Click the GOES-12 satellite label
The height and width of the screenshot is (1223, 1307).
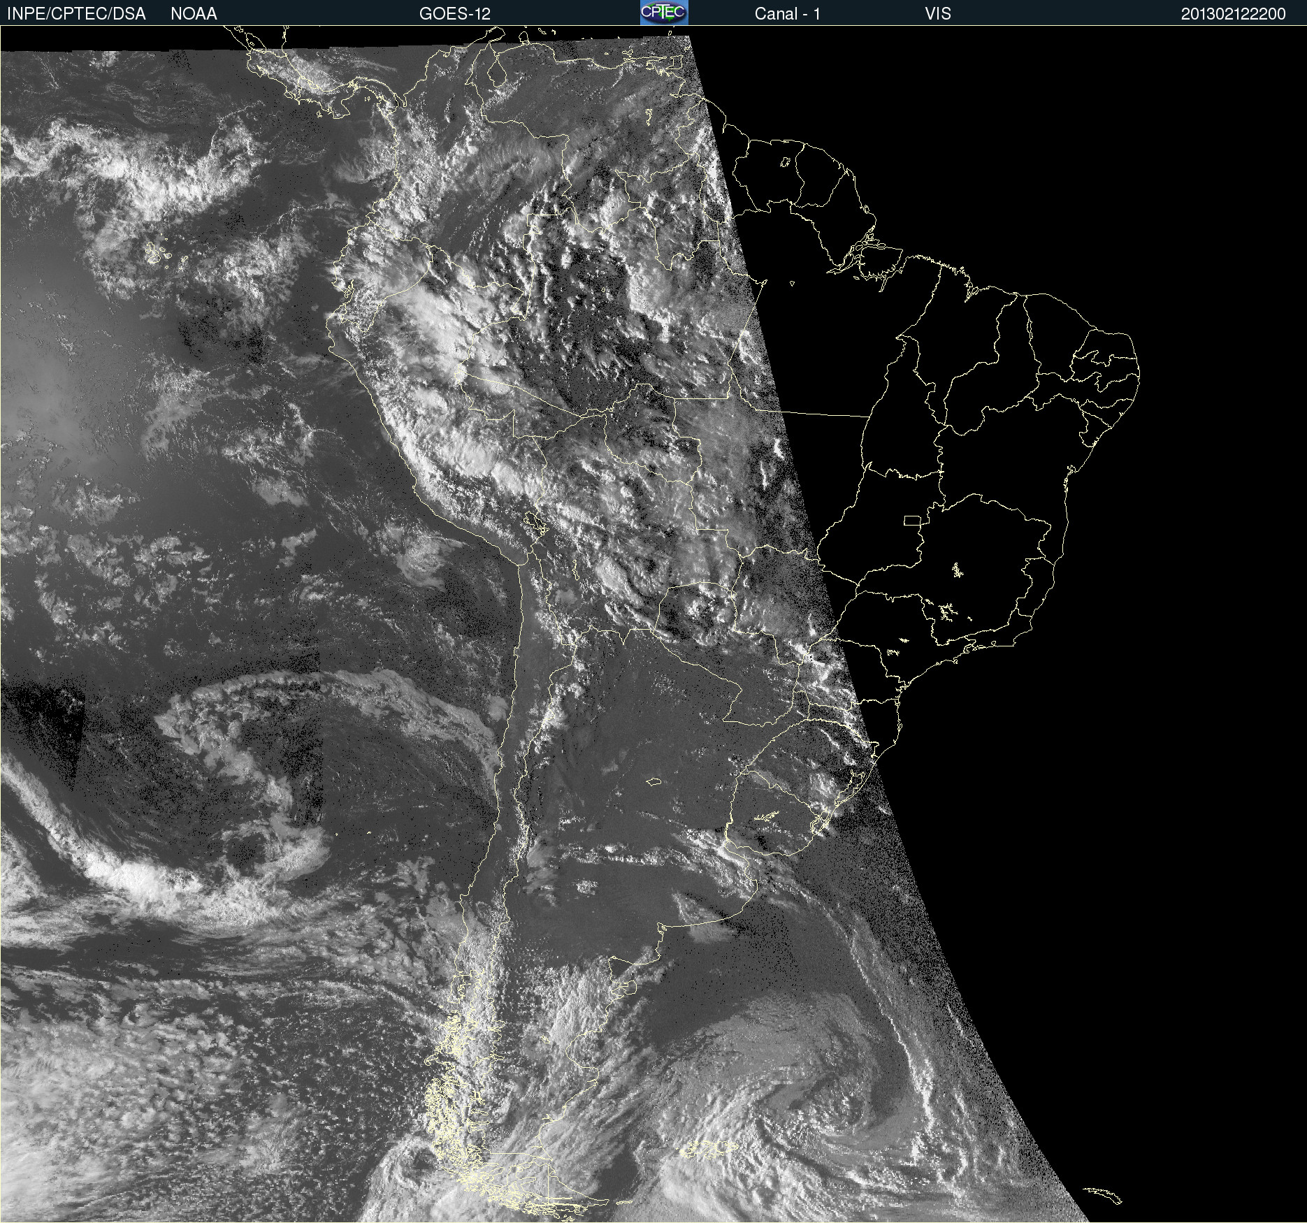(x=455, y=14)
